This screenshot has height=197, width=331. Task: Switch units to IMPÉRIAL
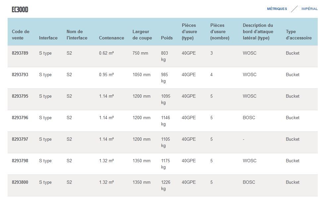[x=309, y=9]
